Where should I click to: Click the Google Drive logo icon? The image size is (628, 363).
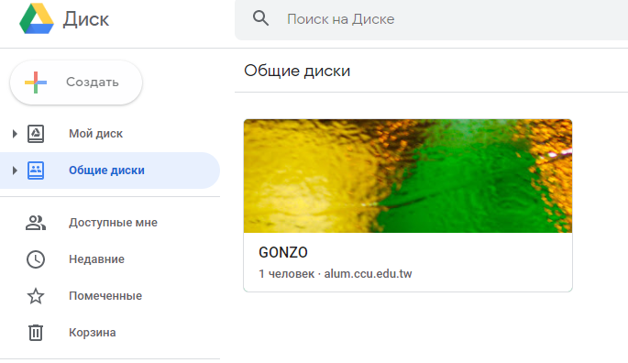[x=37, y=18]
